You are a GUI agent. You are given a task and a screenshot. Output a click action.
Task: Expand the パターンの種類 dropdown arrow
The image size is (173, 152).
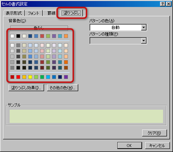point(144,40)
